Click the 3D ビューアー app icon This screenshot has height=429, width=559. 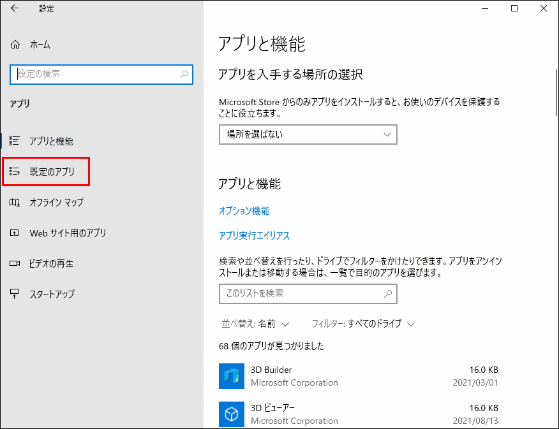[x=232, y=414]
